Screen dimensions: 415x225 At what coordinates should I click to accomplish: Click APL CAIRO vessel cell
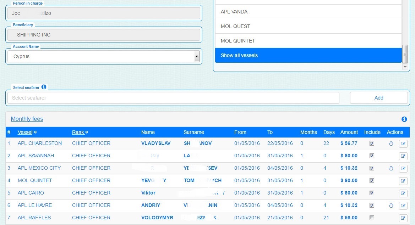pos(31,193)
